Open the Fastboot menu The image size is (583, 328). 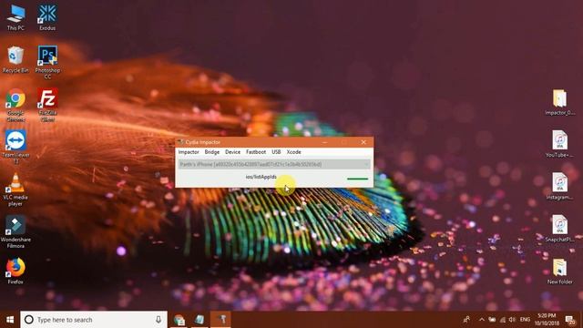click(256, 152)
